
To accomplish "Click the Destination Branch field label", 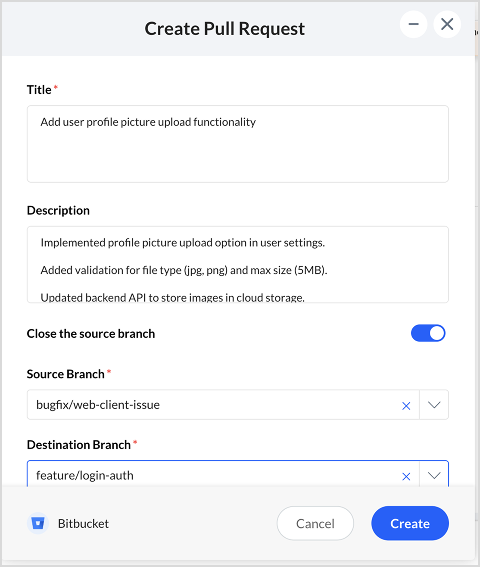I will pyautogui.click(x=79, y=445).
